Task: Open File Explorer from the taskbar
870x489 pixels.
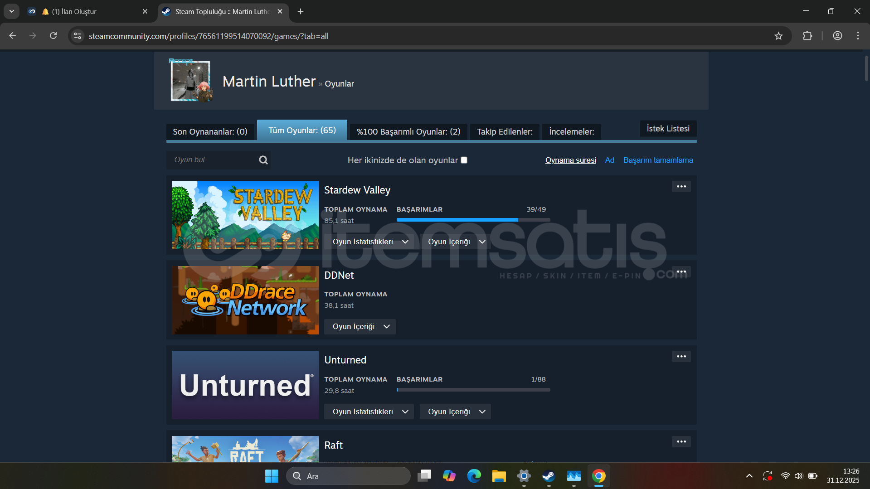Action: (x=499, y=476)
